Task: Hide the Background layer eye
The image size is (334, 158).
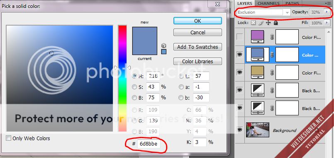Action: pyautogui.click(x=240, y=129)
